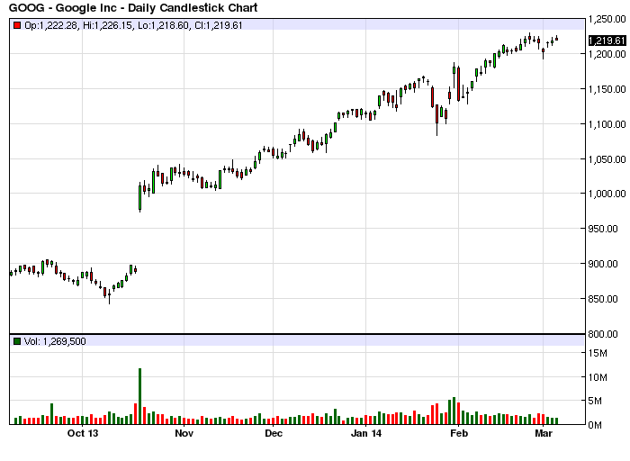Click the 1,250.00 price axis label
Viewport: 630px width, 461px height.
tap(607, 19)
